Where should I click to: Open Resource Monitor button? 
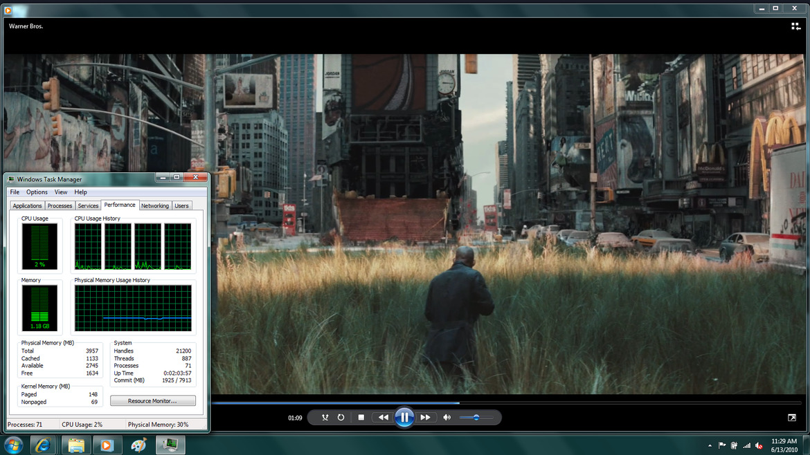(153, 401)
